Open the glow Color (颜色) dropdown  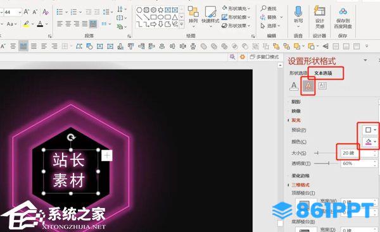(x=370, y=142)
